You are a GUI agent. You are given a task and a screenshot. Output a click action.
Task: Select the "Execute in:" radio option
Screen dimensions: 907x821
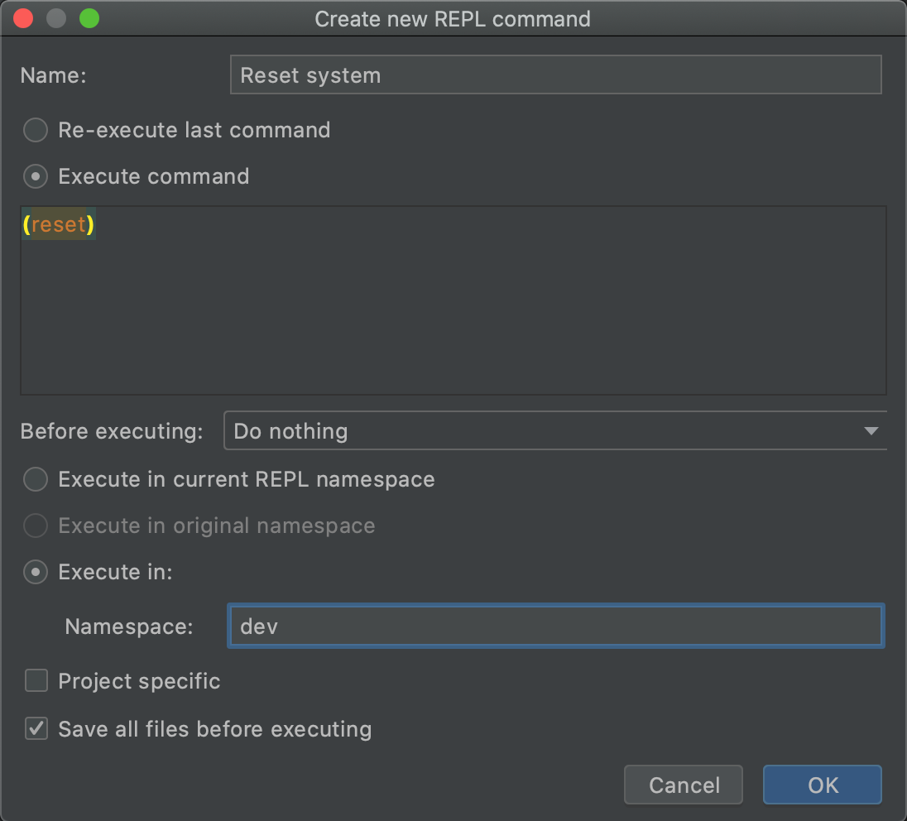coord(35,572)
